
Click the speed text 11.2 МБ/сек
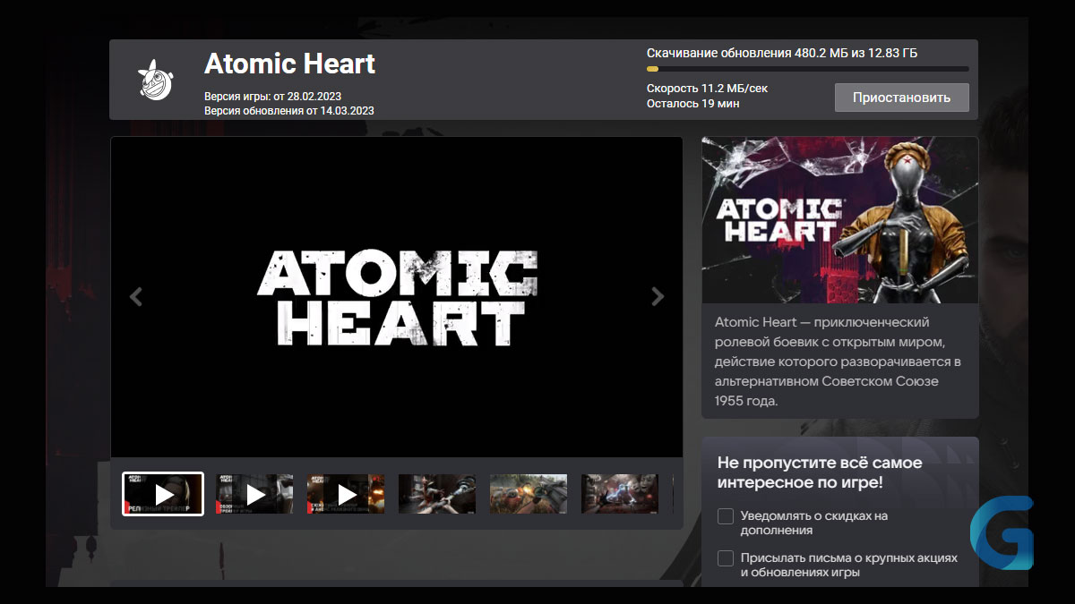pos(707,89)
